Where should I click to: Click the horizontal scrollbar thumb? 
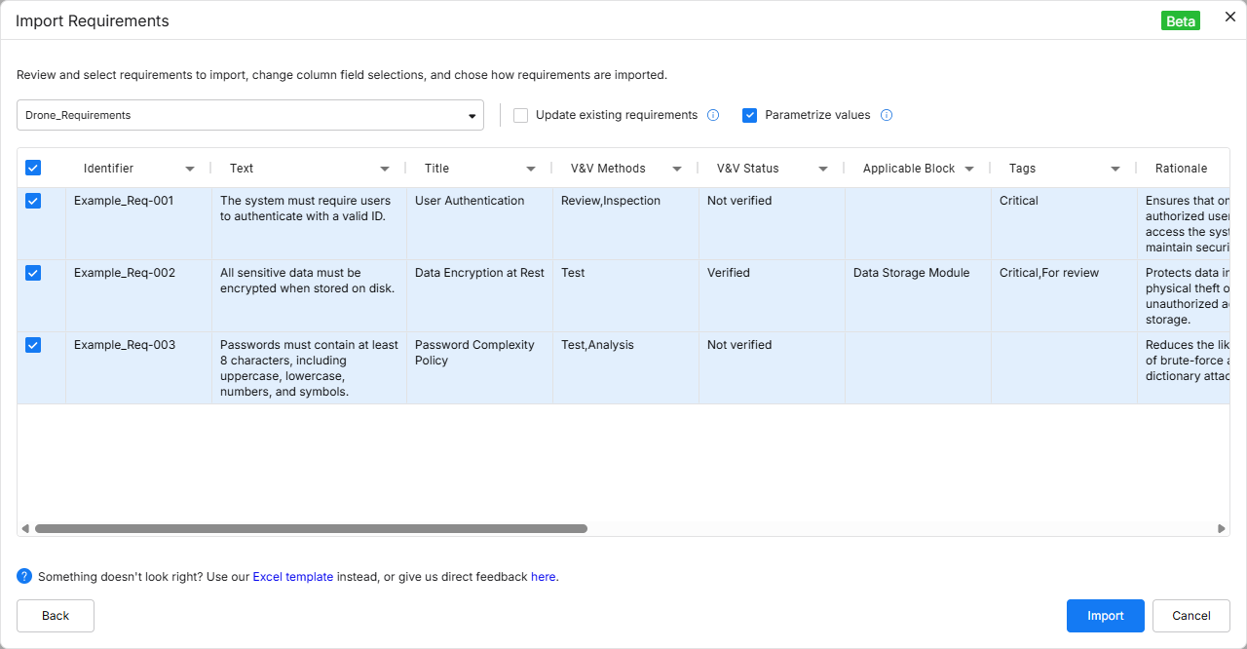(x=311, y=528)
